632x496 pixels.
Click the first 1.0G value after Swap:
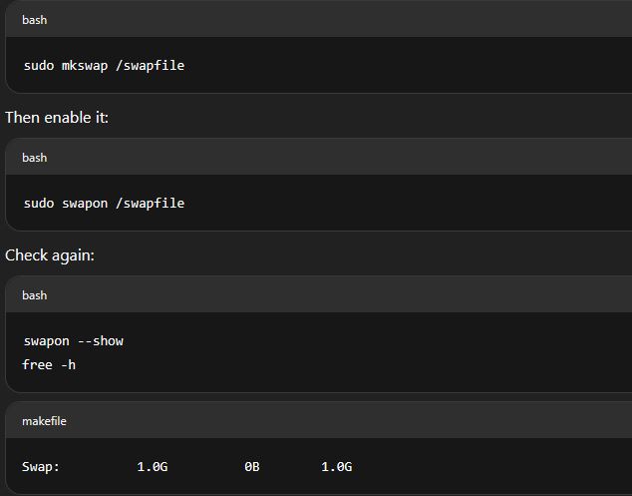(153, 466)
